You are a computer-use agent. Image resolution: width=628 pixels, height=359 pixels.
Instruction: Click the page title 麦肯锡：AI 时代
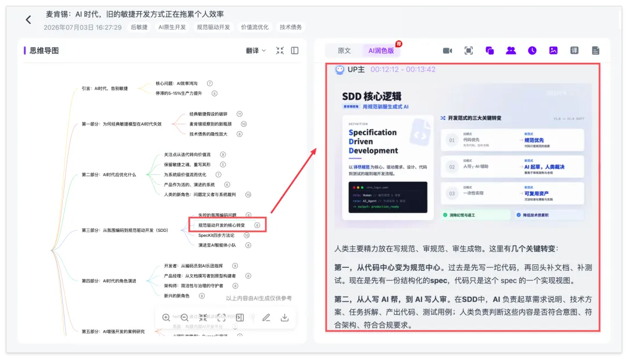pyautogui.click(x=134, y=14)
